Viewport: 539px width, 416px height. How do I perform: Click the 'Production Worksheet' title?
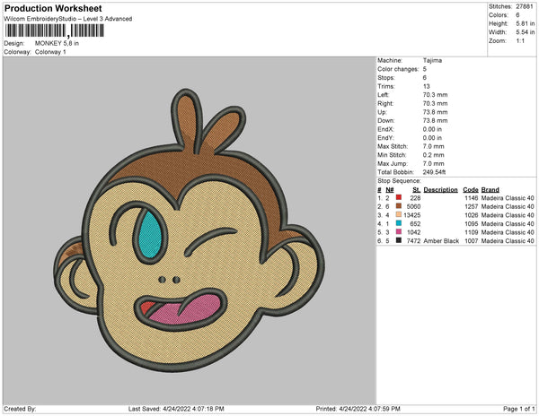coord(53,9)
